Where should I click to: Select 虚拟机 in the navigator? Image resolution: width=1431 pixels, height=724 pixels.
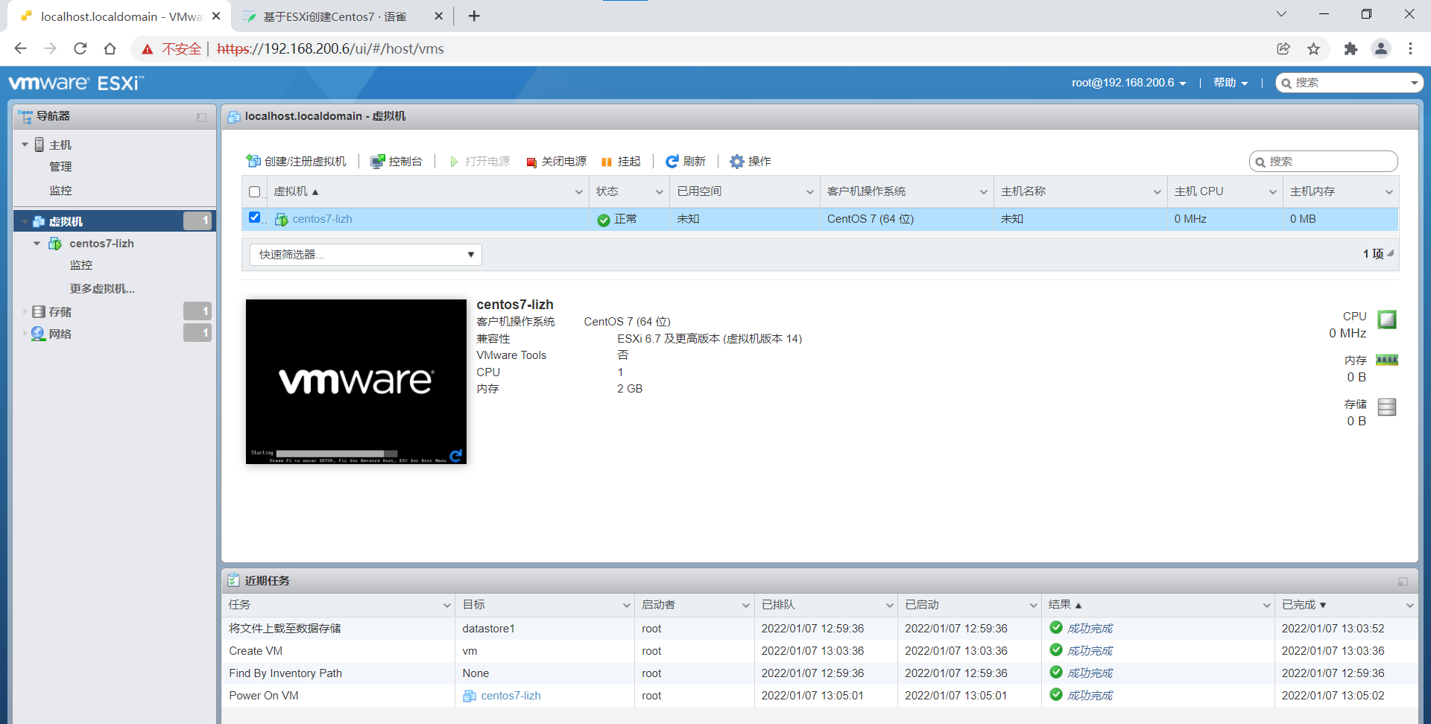115,221
